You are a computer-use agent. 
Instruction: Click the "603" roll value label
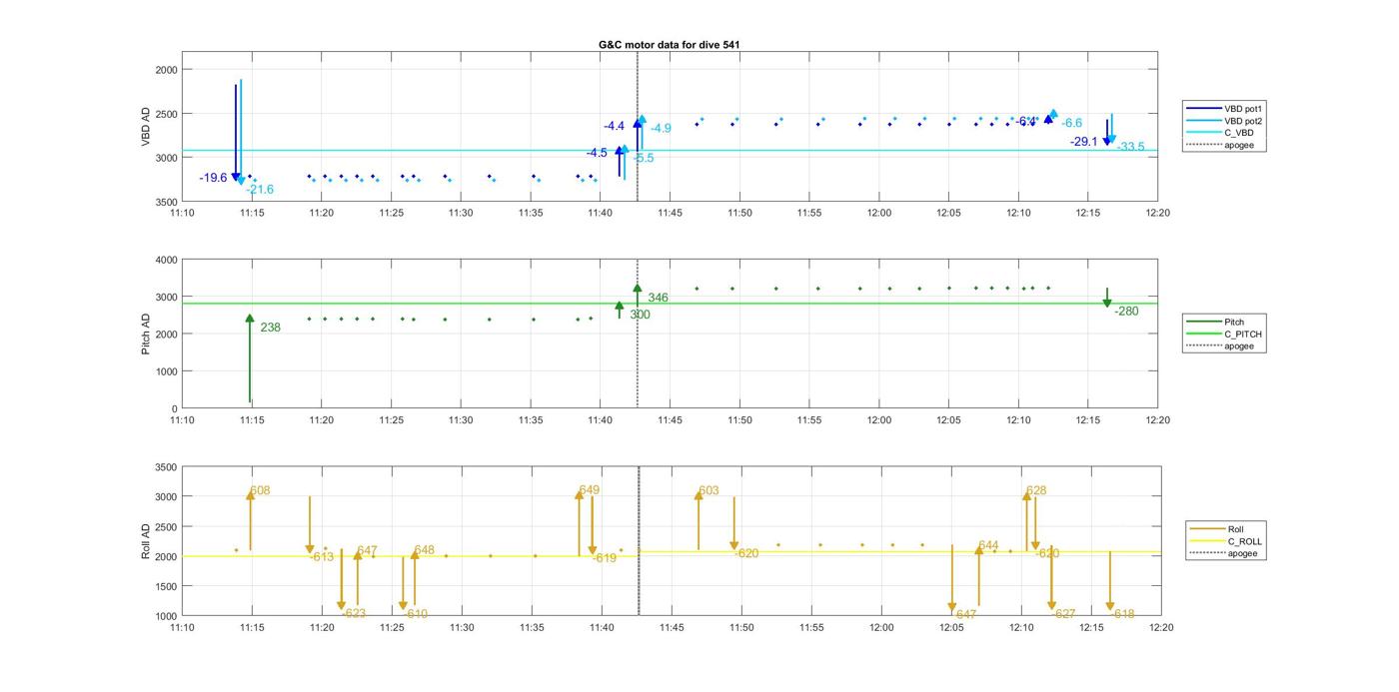click(708, 490)
